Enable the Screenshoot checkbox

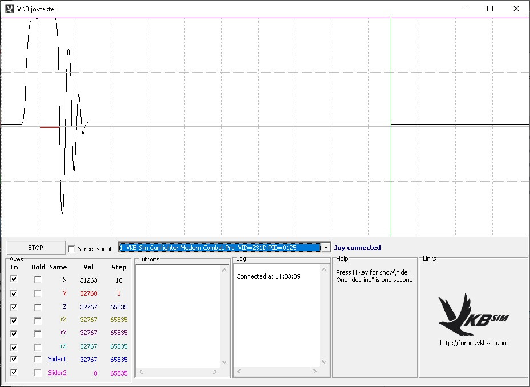71,248
